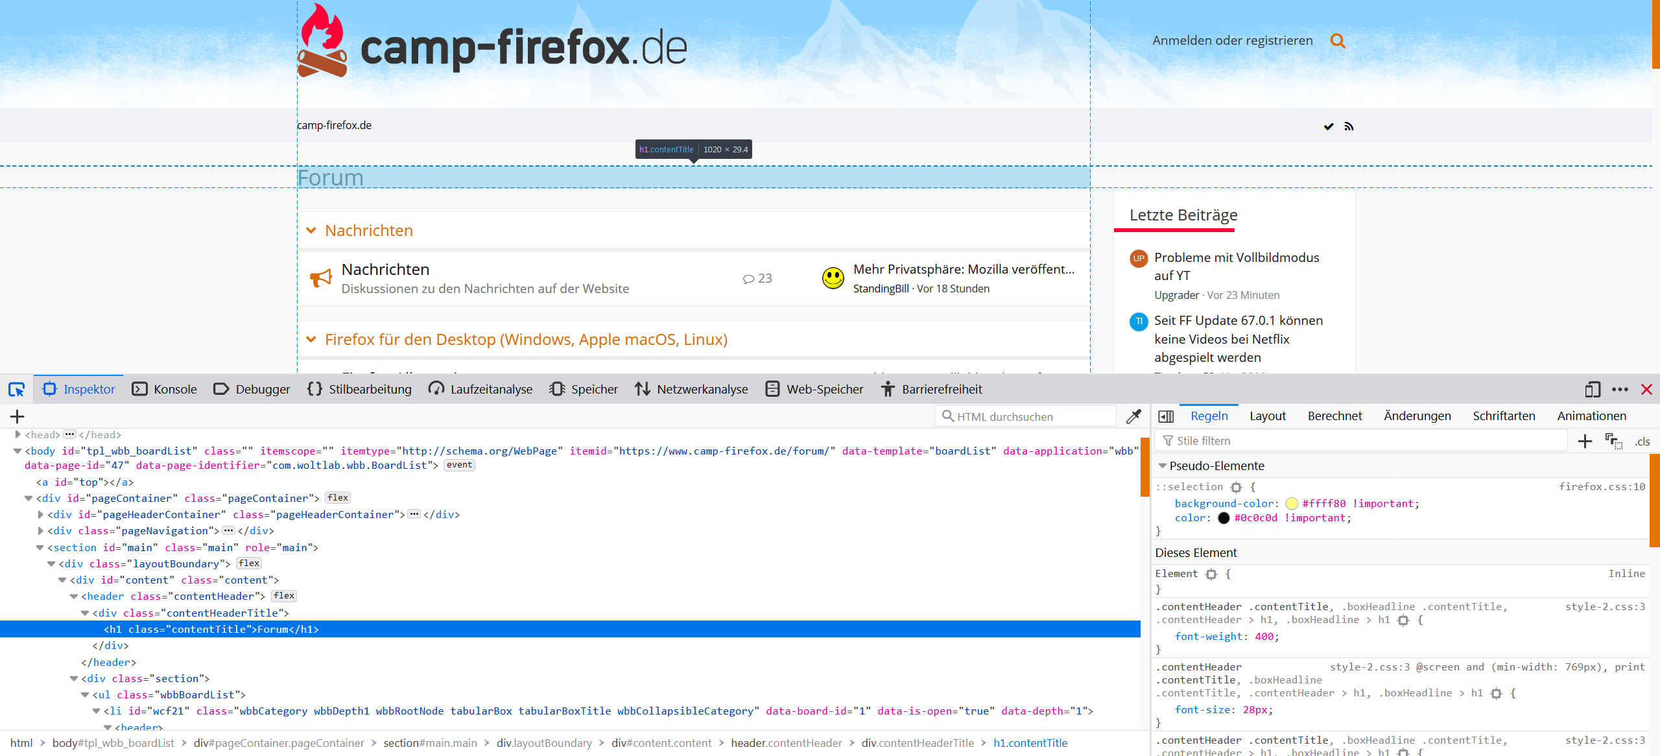Viewport: 1660px width, 756px height.
Task: Toggle the .cls class panel
Action: [1642, 441]
